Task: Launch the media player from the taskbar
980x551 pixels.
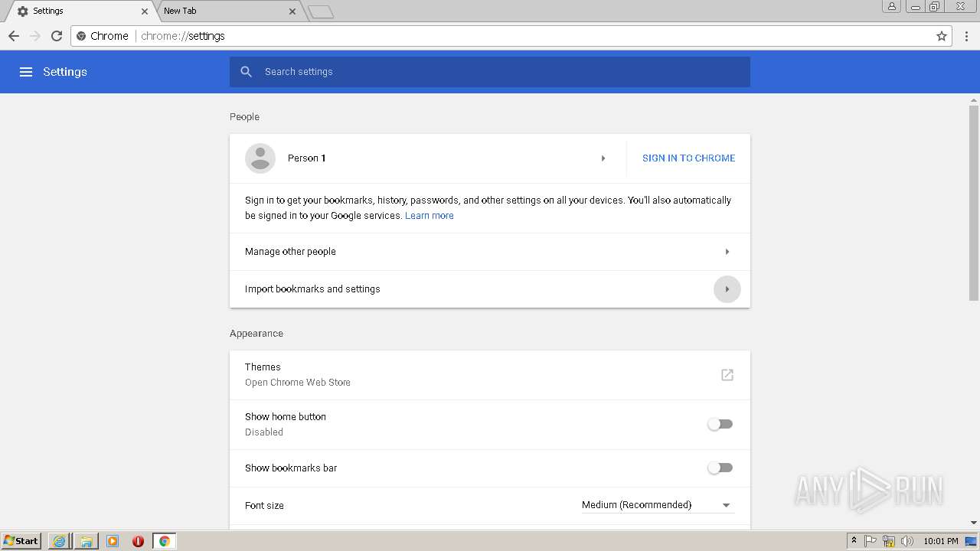Action: pos(113,541)
